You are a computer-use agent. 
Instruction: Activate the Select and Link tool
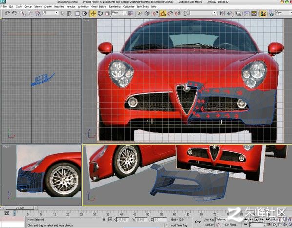click(23, 13)
